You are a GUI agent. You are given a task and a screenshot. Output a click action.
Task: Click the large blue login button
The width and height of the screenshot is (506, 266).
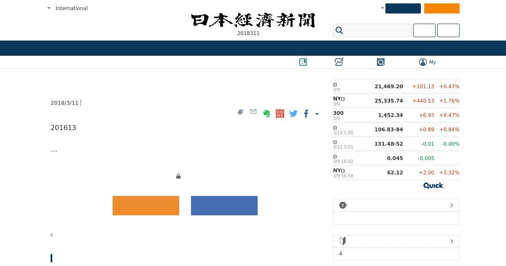click(224, 206)
